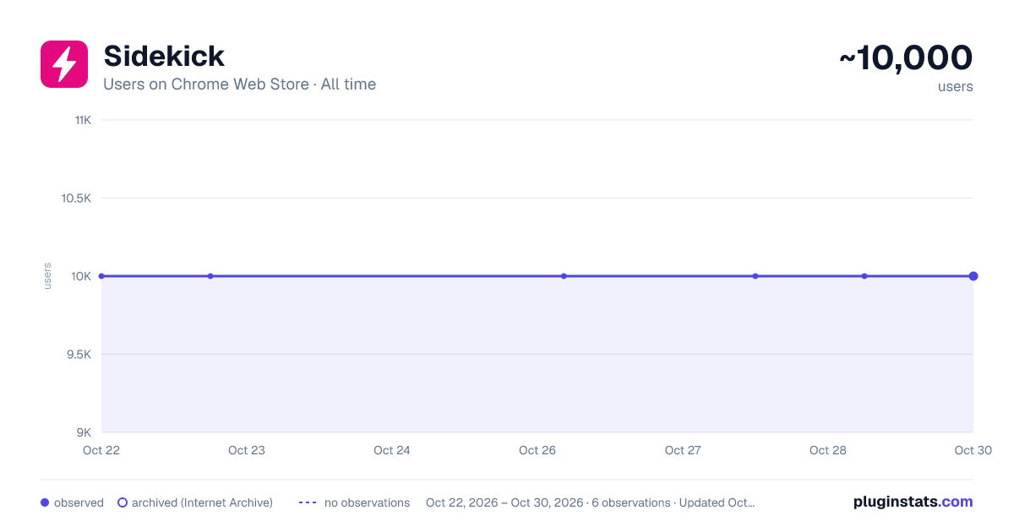Click the 11K y-axis label
Image resolution: width=1014 pixels, height=532 pixels.
pos(83,120)
